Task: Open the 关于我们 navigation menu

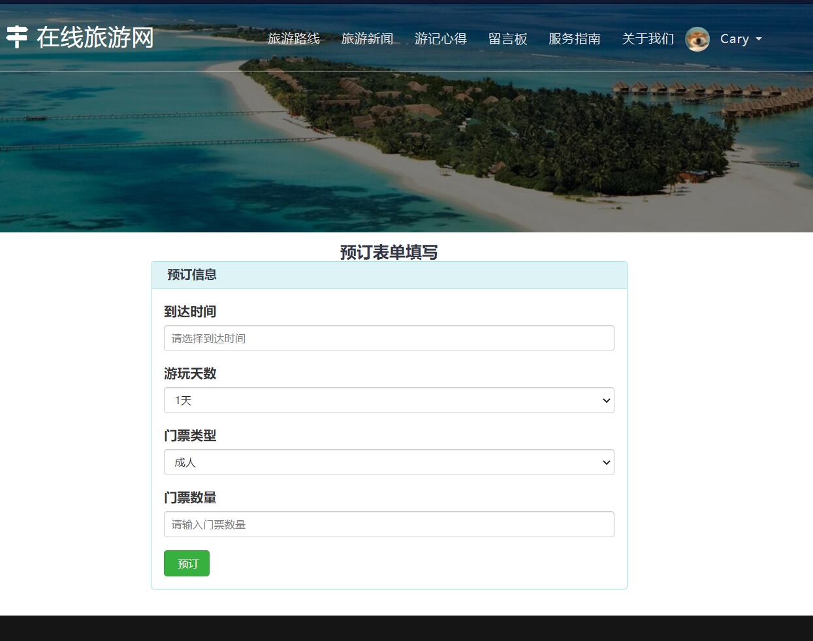Action: [648, 39]
